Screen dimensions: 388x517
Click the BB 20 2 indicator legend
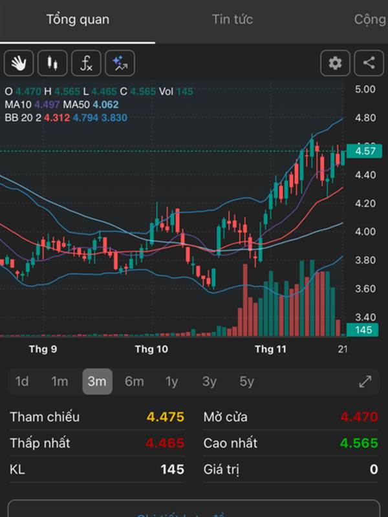(66, 118)
